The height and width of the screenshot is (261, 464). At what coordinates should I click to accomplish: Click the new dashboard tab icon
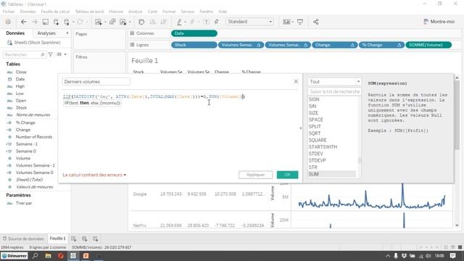point(84,239)
